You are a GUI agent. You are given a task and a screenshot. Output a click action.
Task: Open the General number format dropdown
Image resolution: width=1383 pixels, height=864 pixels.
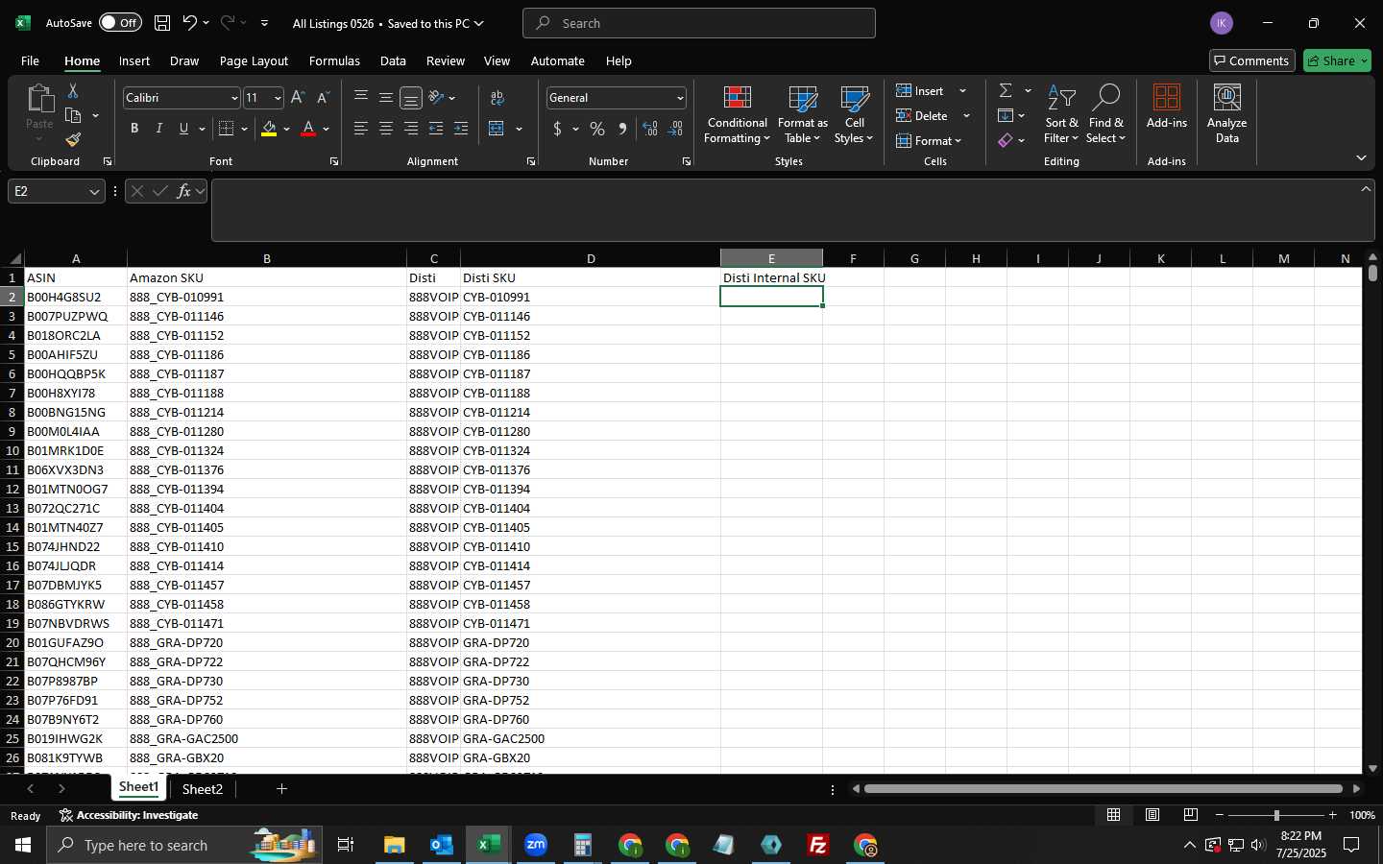(680, 98)
